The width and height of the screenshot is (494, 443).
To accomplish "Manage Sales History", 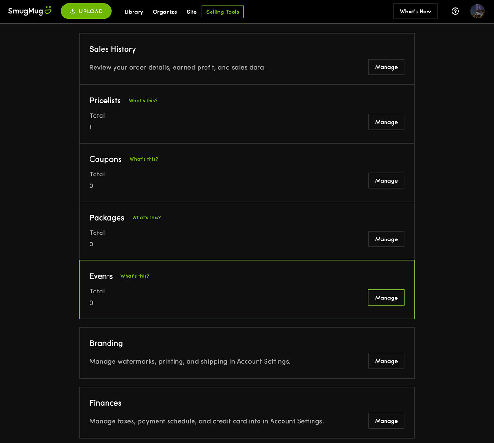I will pyautogui.click(x=386, y=67).
